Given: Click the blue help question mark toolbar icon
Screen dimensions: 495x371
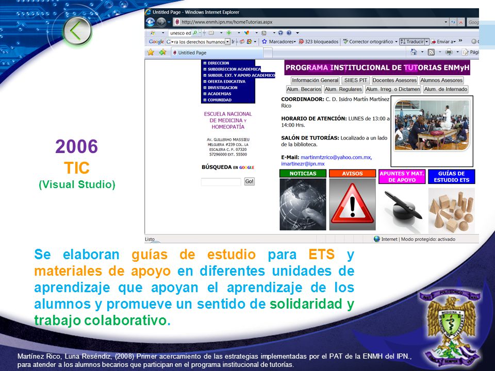Looking at the screenshot, I should (x=289, y=33).
